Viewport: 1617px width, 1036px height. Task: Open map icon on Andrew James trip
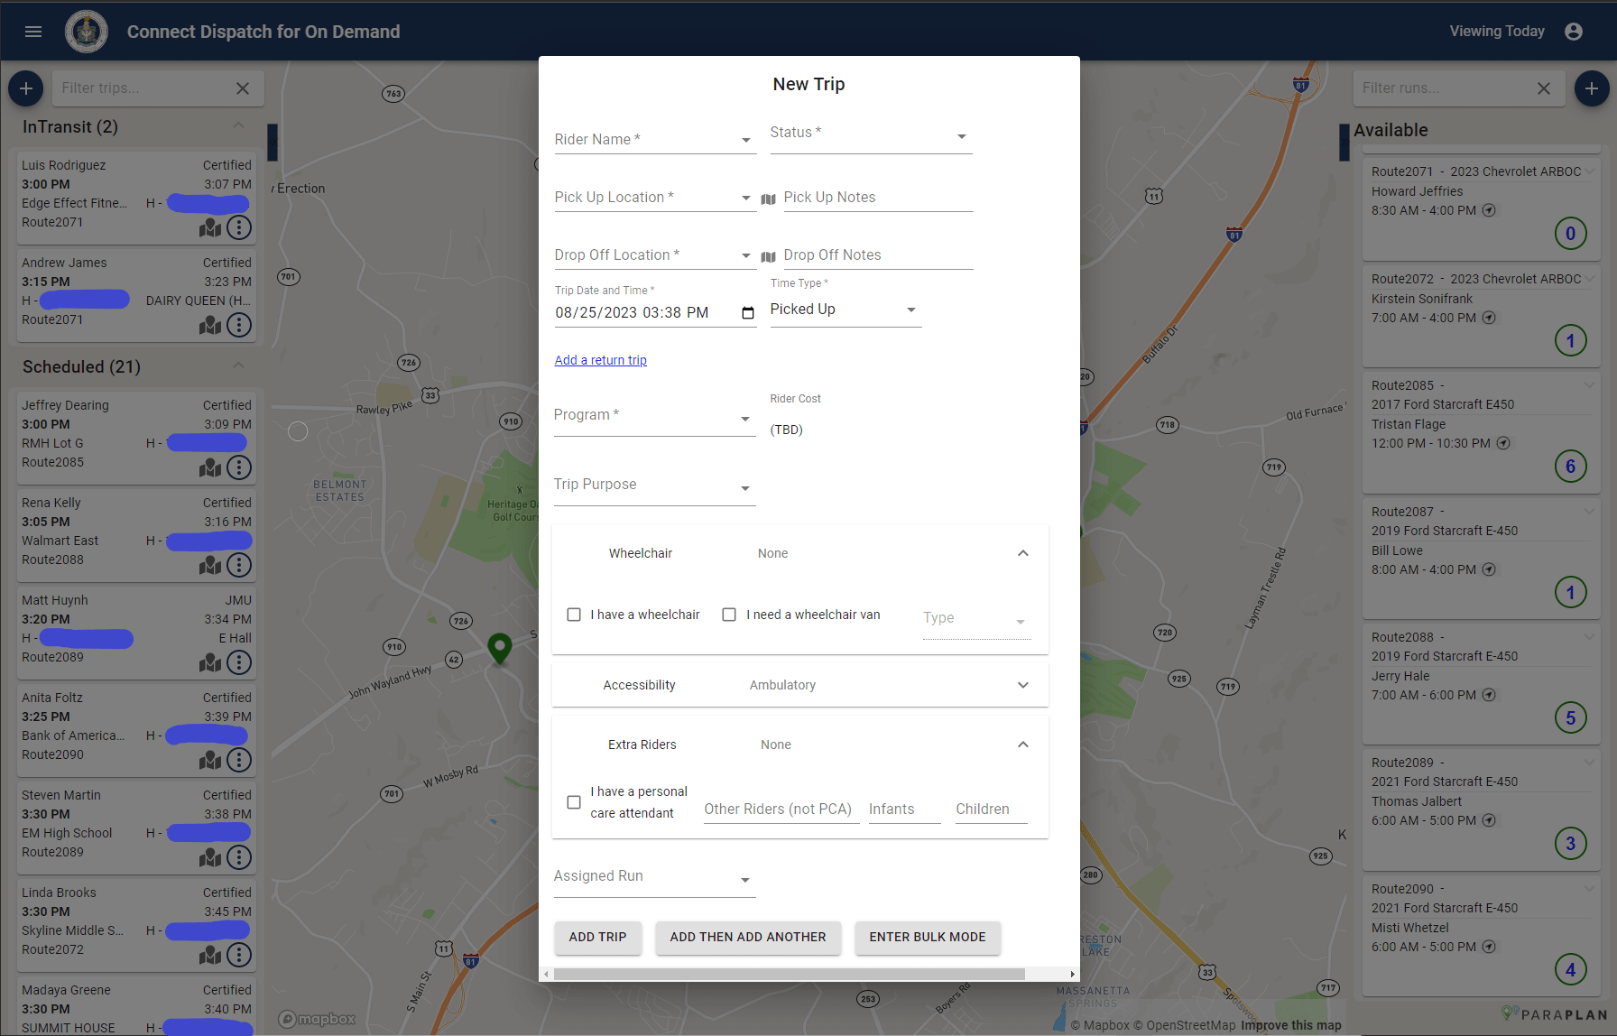(210, 325)
